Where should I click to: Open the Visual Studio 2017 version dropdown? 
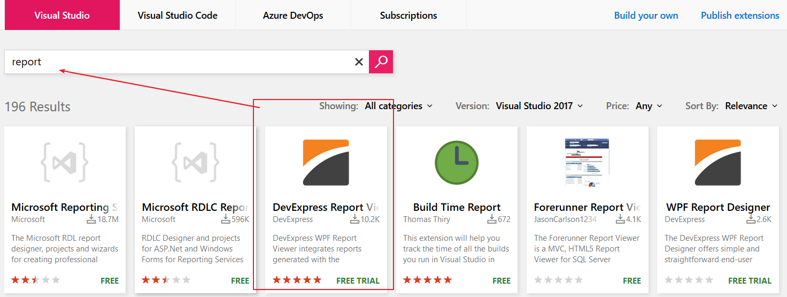(539, 106)
